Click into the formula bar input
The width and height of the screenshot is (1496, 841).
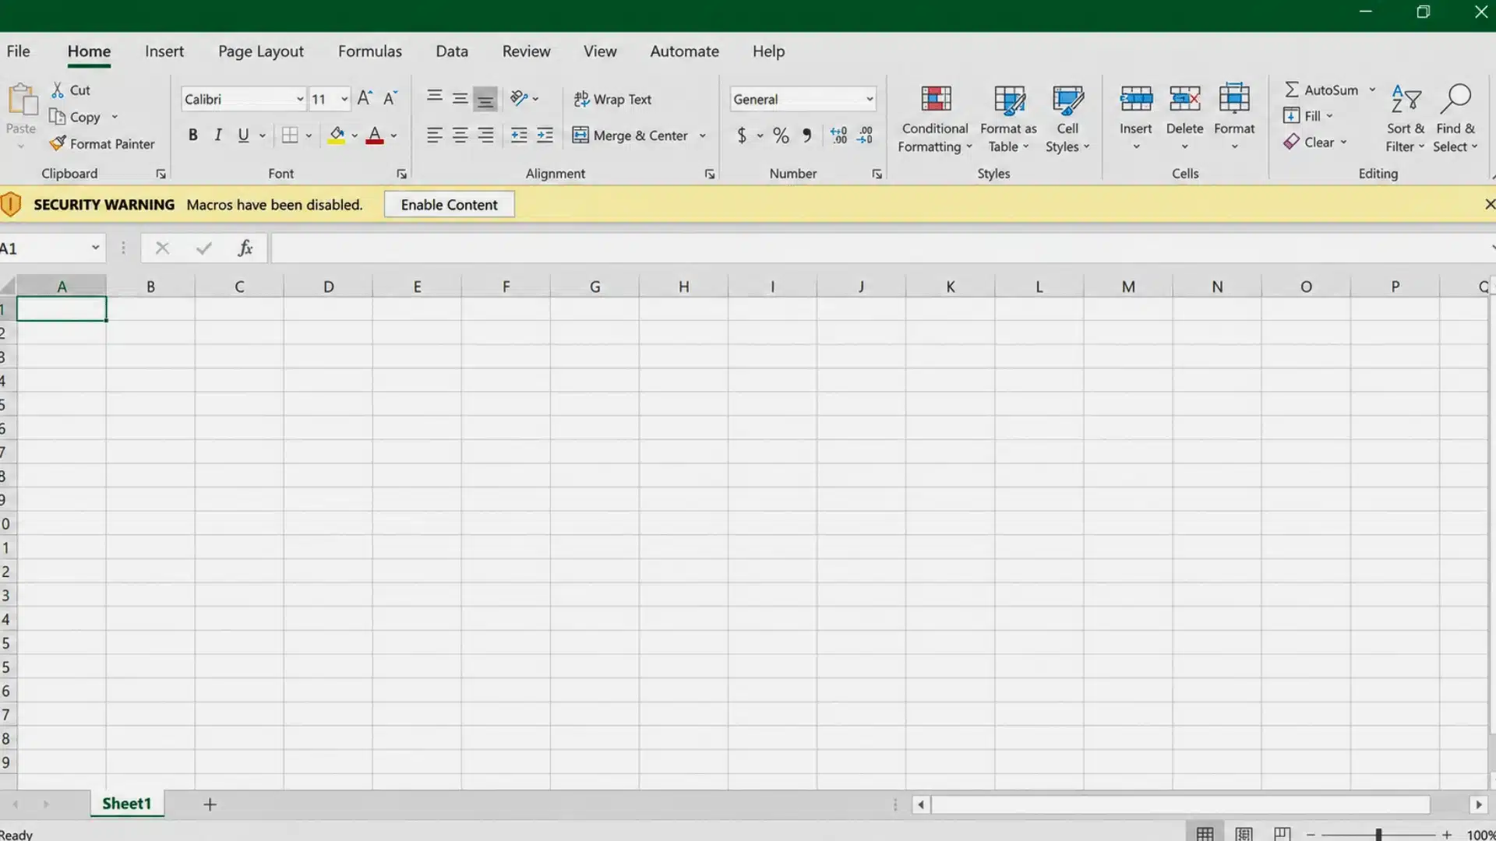pyautogui.click(x=880, y=248)
